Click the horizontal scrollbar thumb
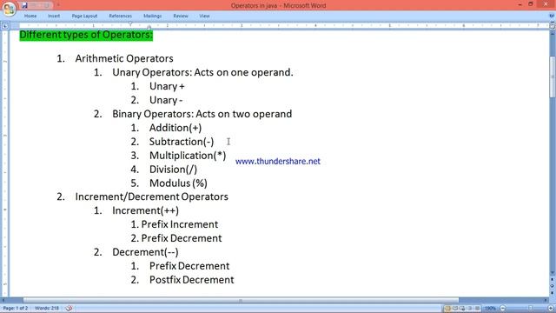Screen dimensions: 556x313 tap(241, 301)
